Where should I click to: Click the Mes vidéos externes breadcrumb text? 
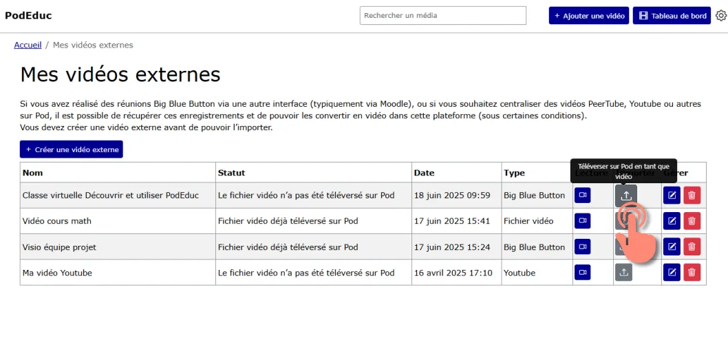tap(93, 45)
